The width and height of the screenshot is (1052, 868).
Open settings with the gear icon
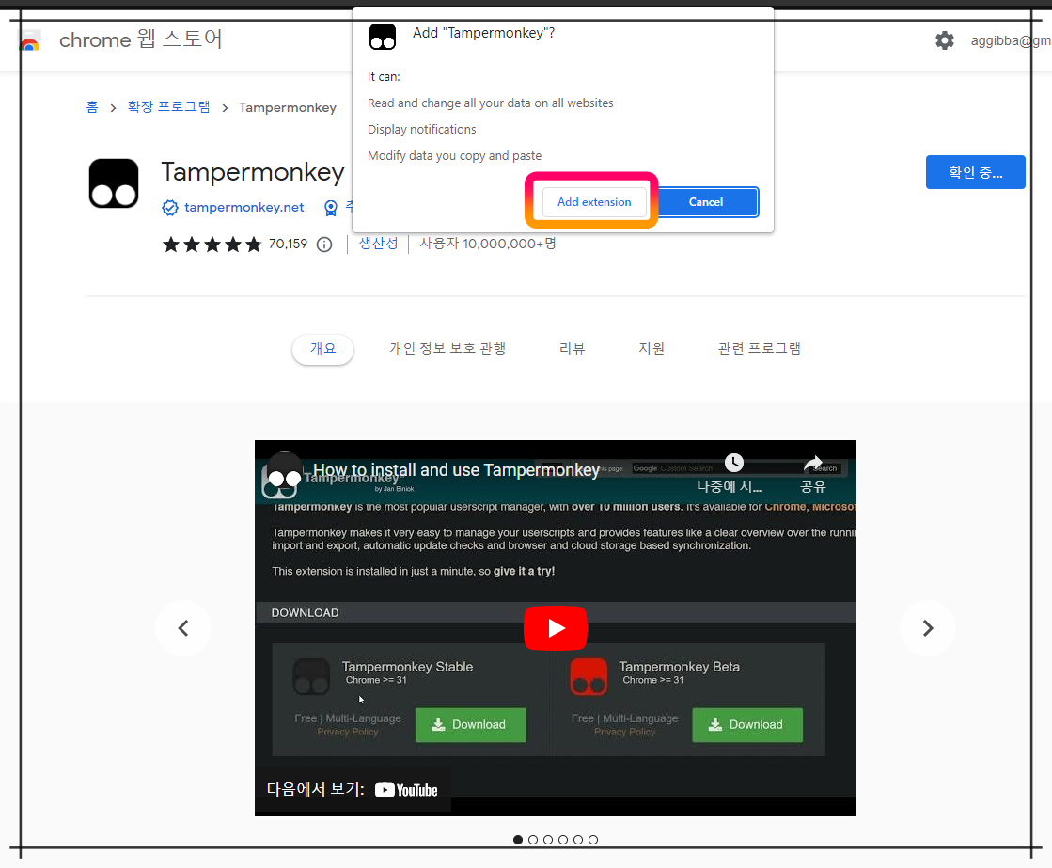click(x=944, y=40)
